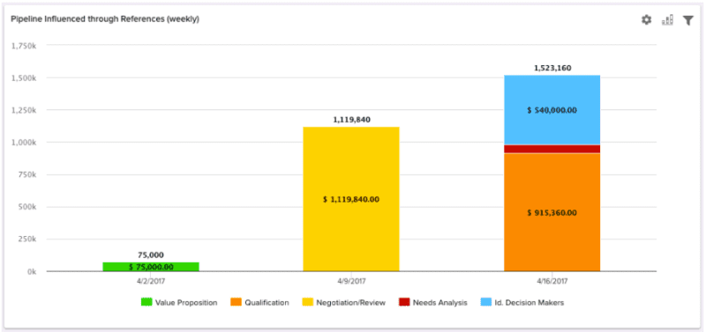This screenshot has height=332, width=706.
Task: Select the yellow $1,119,840.00 bar
Action: tap(351, 199)
